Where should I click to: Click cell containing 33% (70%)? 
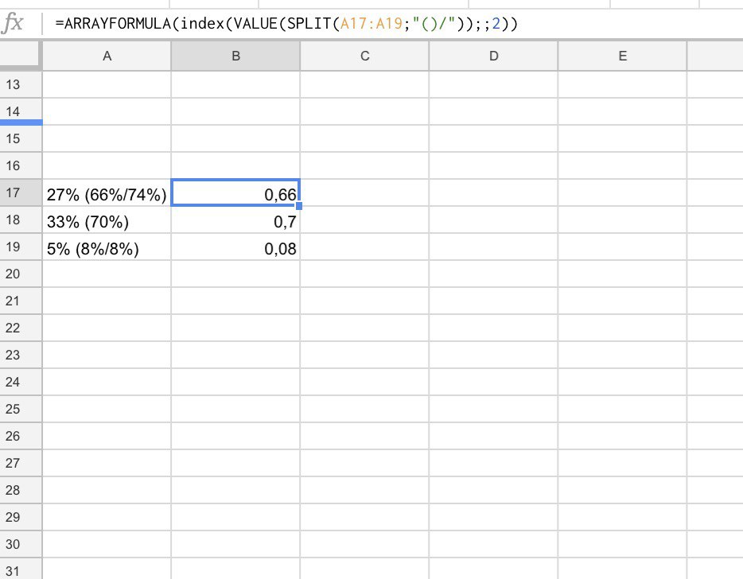(x=107, y=220)
